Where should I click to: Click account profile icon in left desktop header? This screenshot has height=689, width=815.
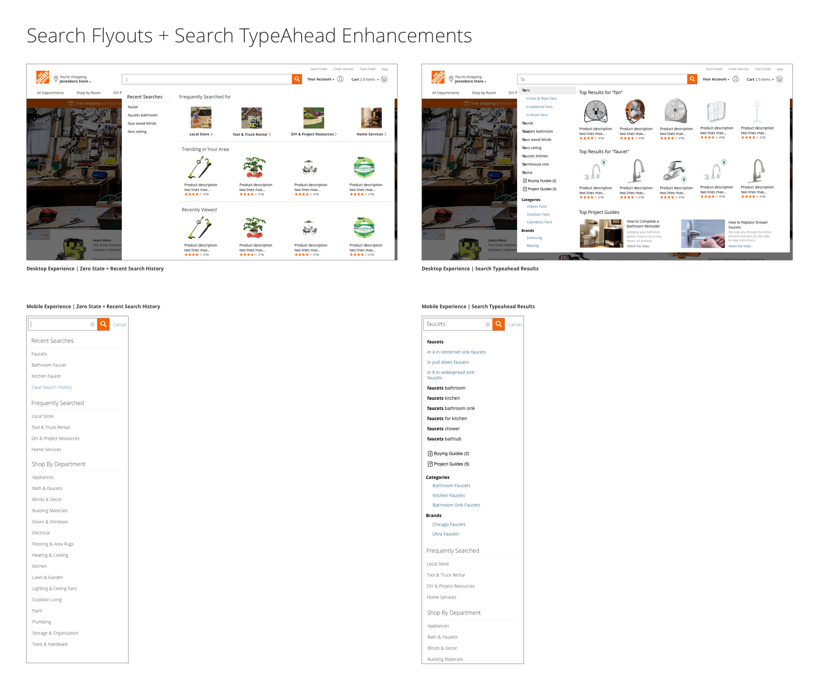pyautogui.click(x=340, y=79)
